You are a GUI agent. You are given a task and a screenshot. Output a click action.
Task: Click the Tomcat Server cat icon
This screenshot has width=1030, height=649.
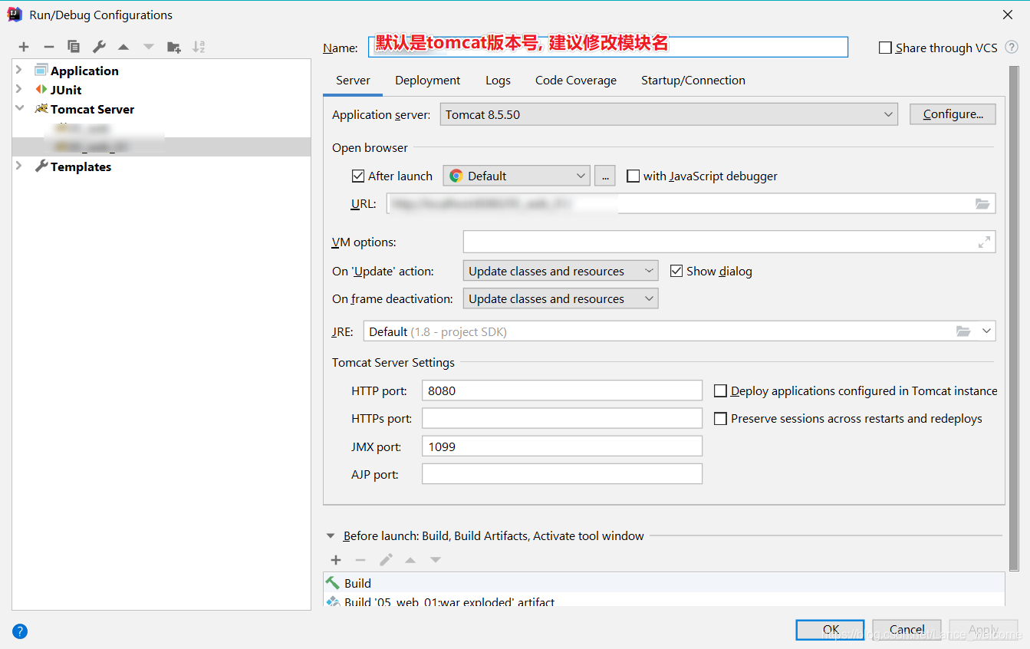tap(41, 109)
